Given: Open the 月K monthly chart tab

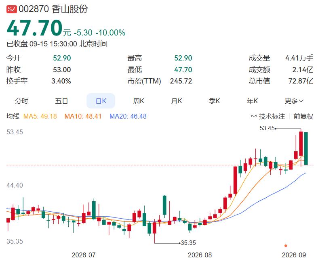Looking at the screenshot, I should click(177, 101).
